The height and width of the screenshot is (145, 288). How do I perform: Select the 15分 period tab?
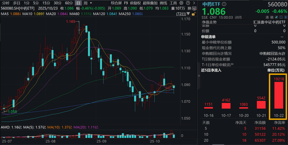46,3
